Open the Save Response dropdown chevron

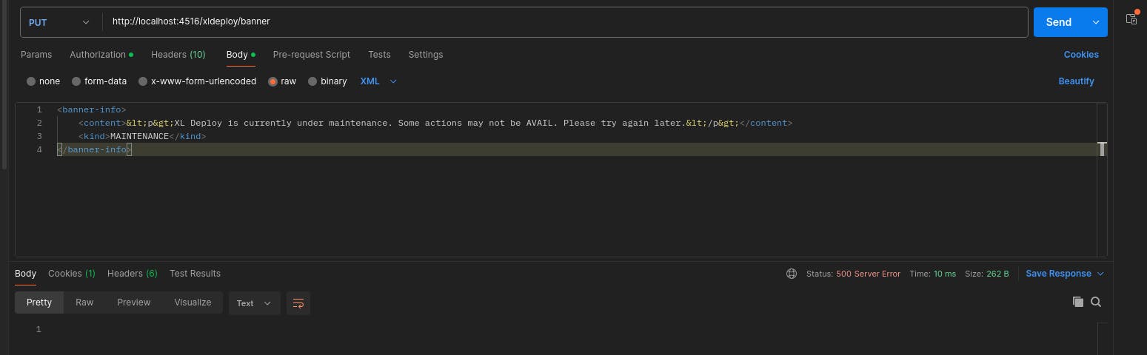coord(1100,274)
